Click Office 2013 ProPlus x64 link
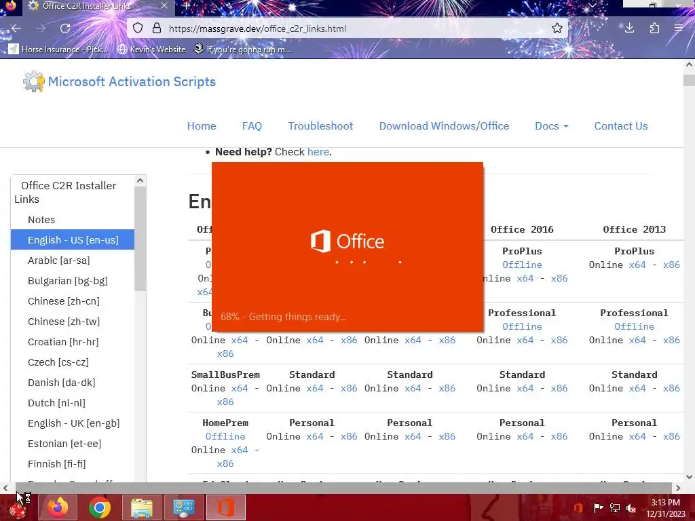Screen dimensions: 695x521 637,265
